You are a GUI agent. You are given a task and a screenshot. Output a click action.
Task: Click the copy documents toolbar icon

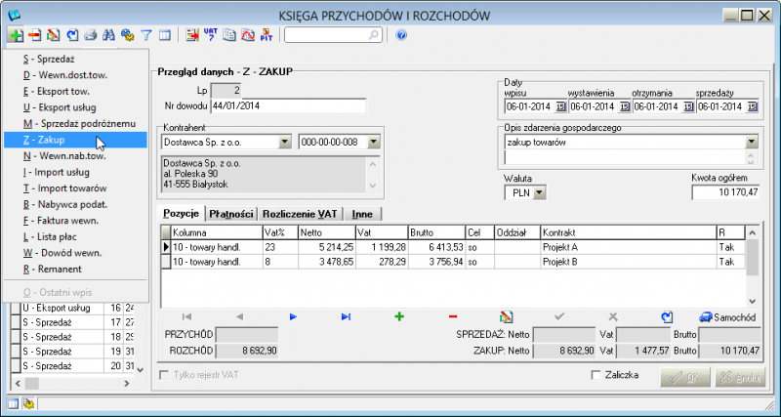(229, 35)
